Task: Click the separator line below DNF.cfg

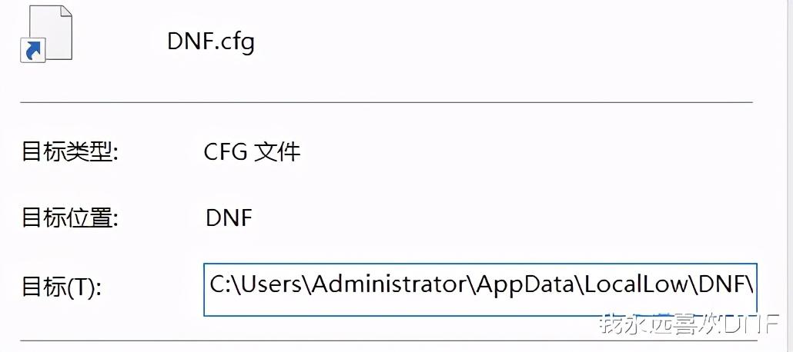Action: point(385,101)
